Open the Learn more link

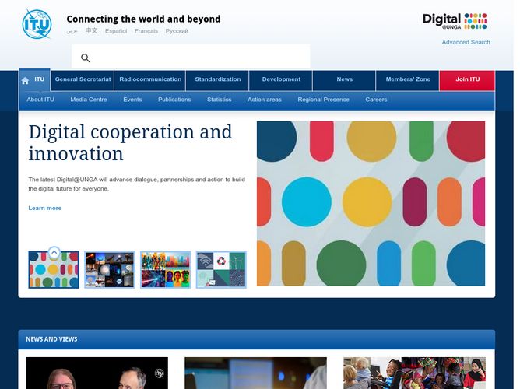(x=45, y=208)
